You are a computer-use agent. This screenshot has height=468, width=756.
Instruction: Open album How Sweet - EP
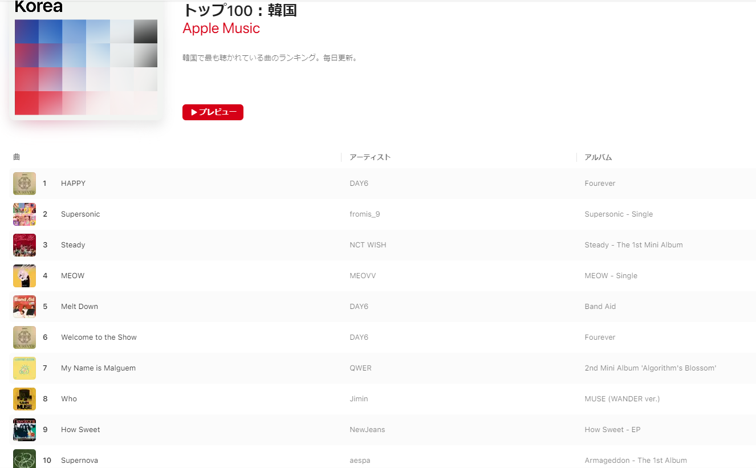[612, 430]
